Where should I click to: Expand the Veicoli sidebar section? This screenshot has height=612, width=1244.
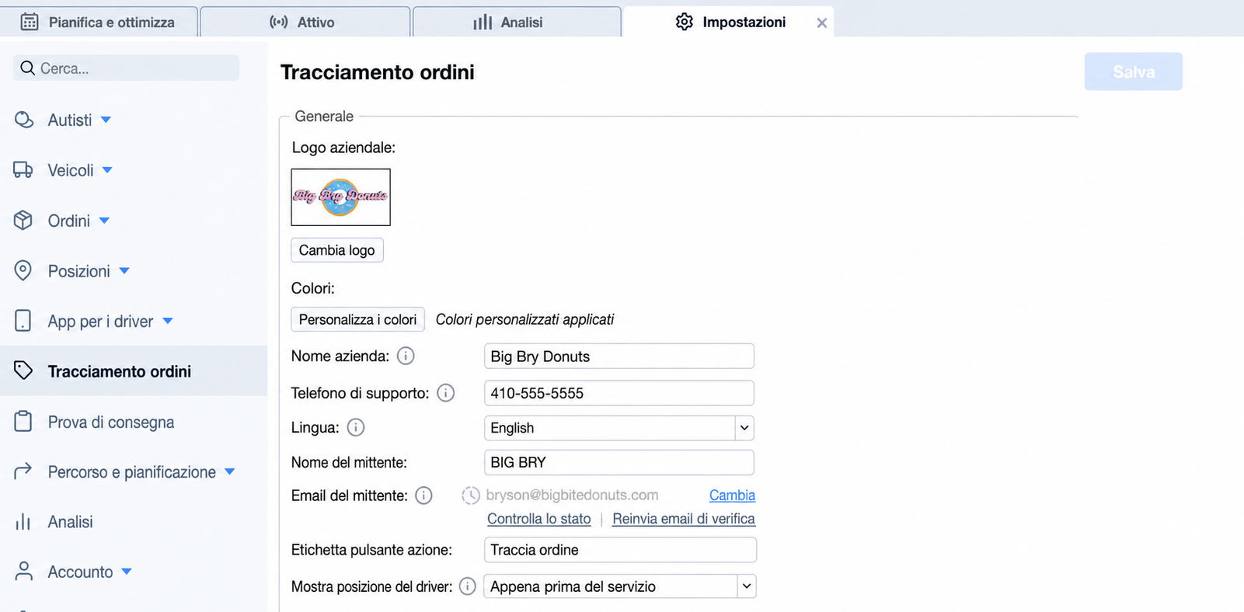(107, 170)
